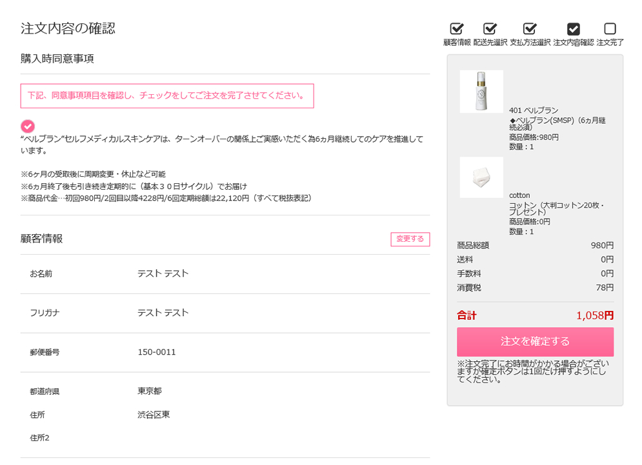The image size is (642, 465).
Task: Toggle the pink agreement checkmark
Action: (28, 126)
